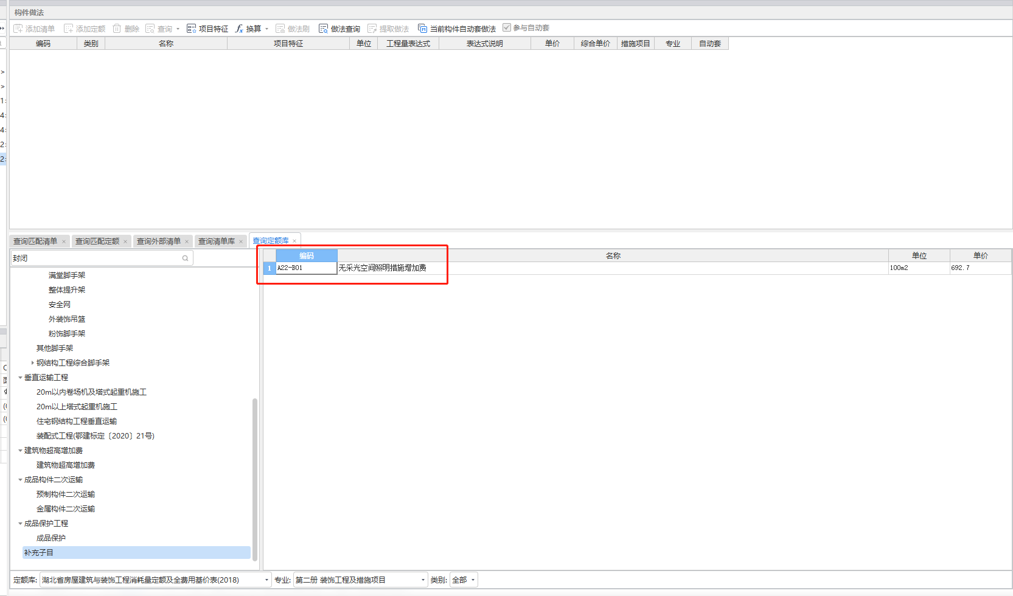The image size is (1013, 596).
Task: Select 其他脚手架 in the tree
Action: (55, 348)
